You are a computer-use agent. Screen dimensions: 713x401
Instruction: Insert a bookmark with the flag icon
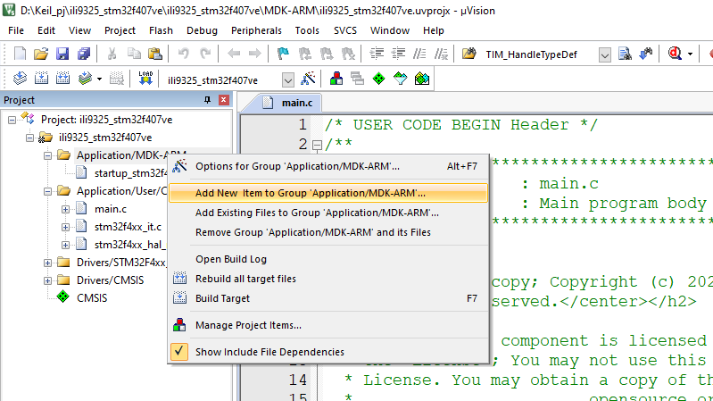283,54
